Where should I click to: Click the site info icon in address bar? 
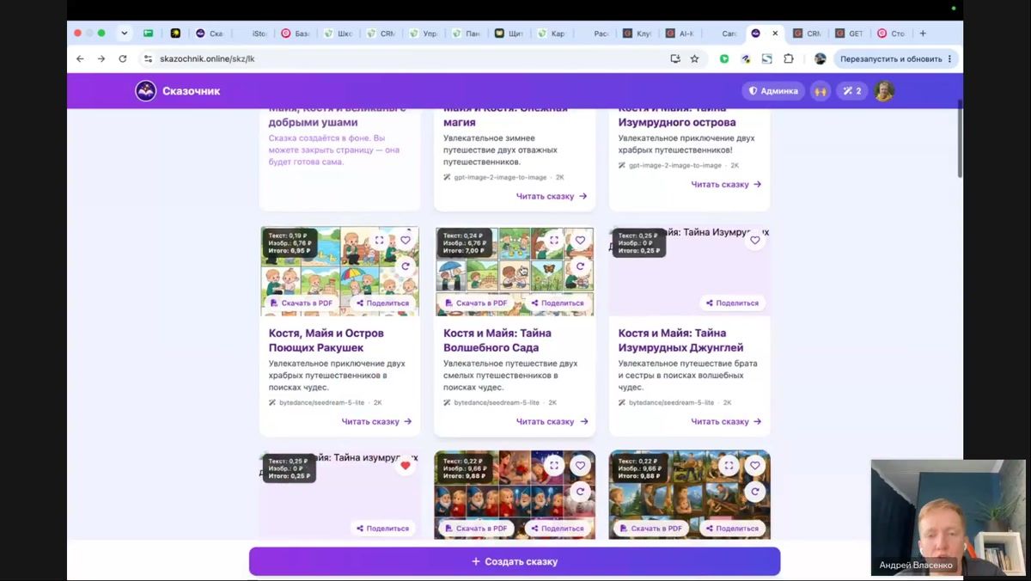tap(148, 58)
